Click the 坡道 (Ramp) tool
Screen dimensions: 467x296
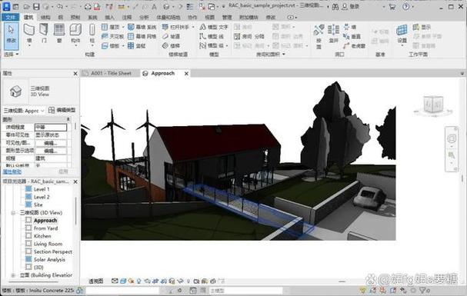171,37
